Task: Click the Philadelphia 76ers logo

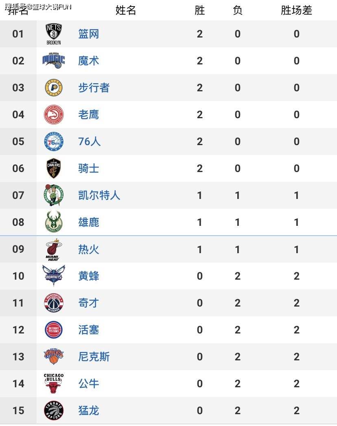Action: click(54, 141)
